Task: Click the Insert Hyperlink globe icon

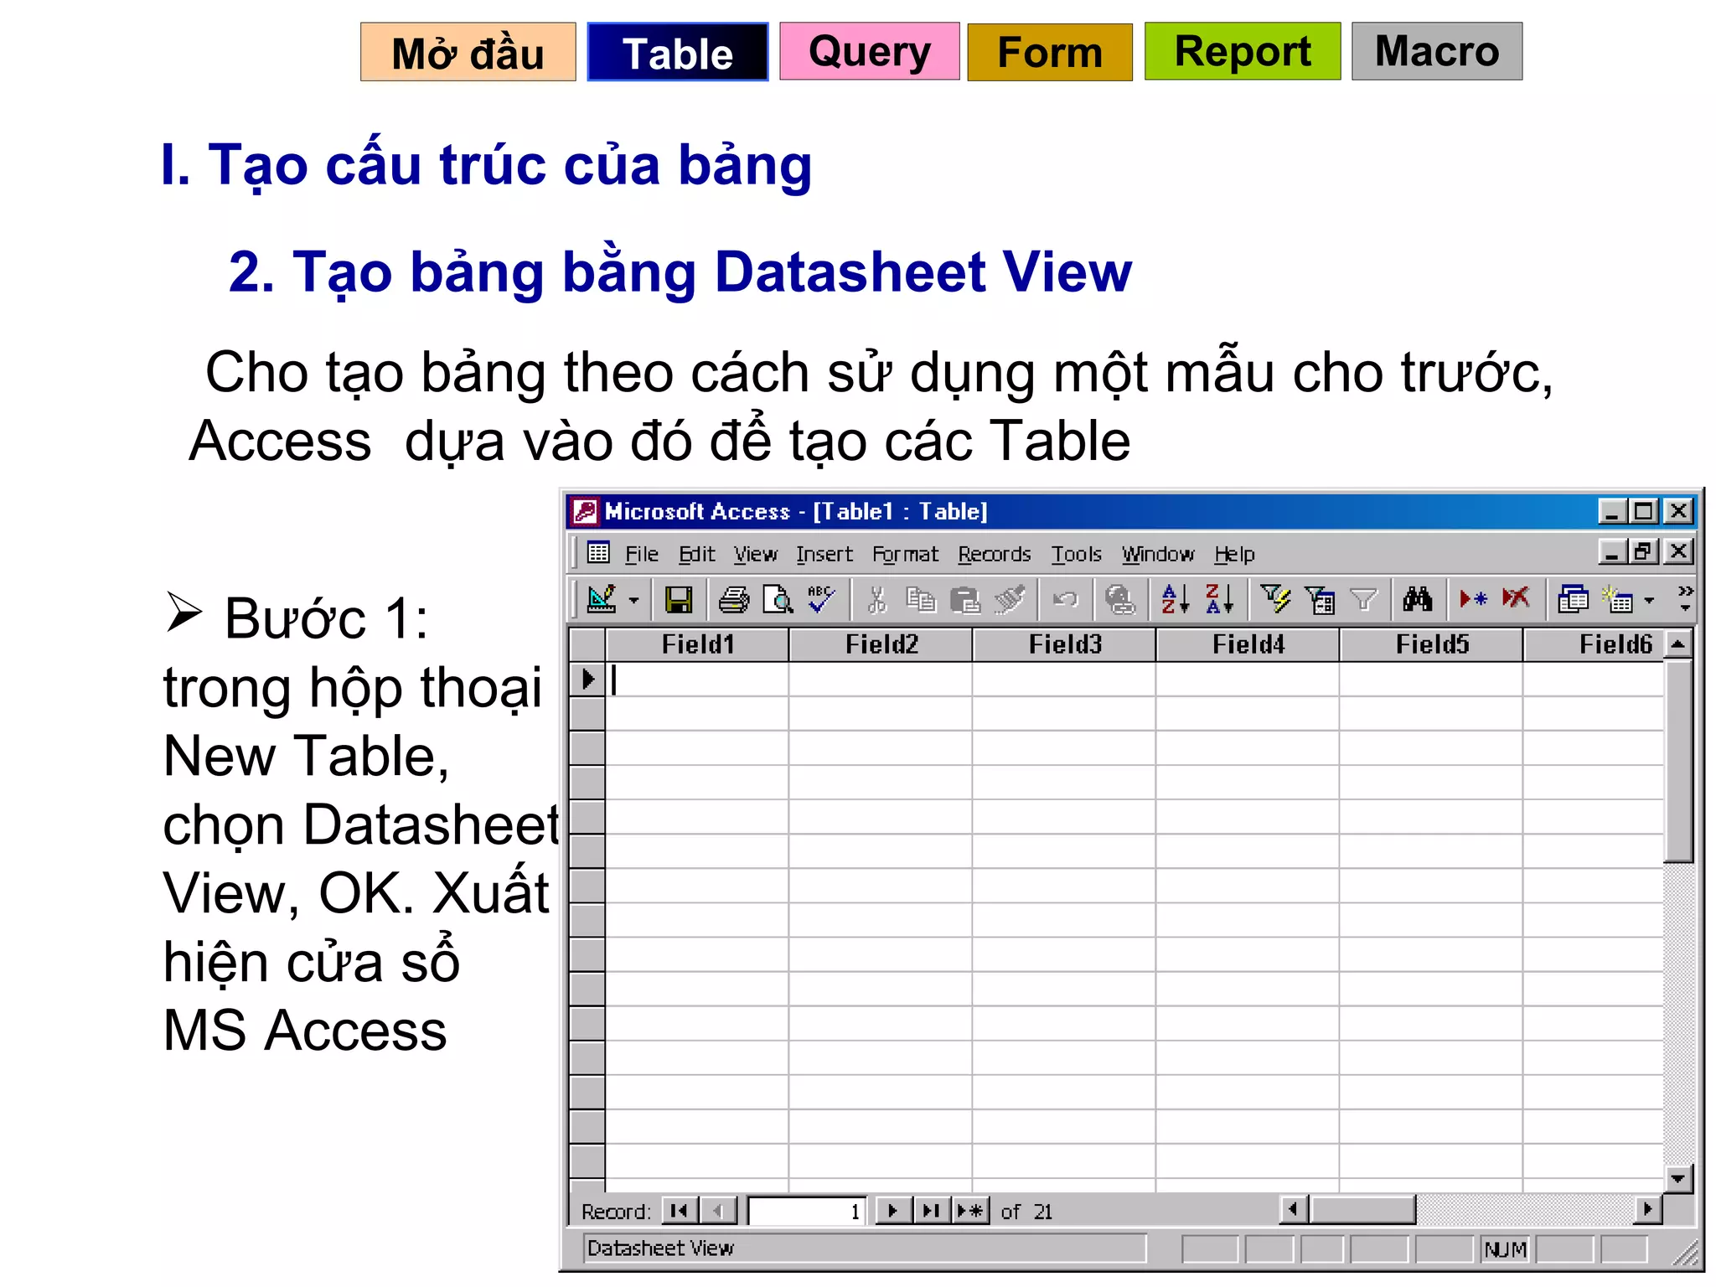Action: click(1120, 599)
